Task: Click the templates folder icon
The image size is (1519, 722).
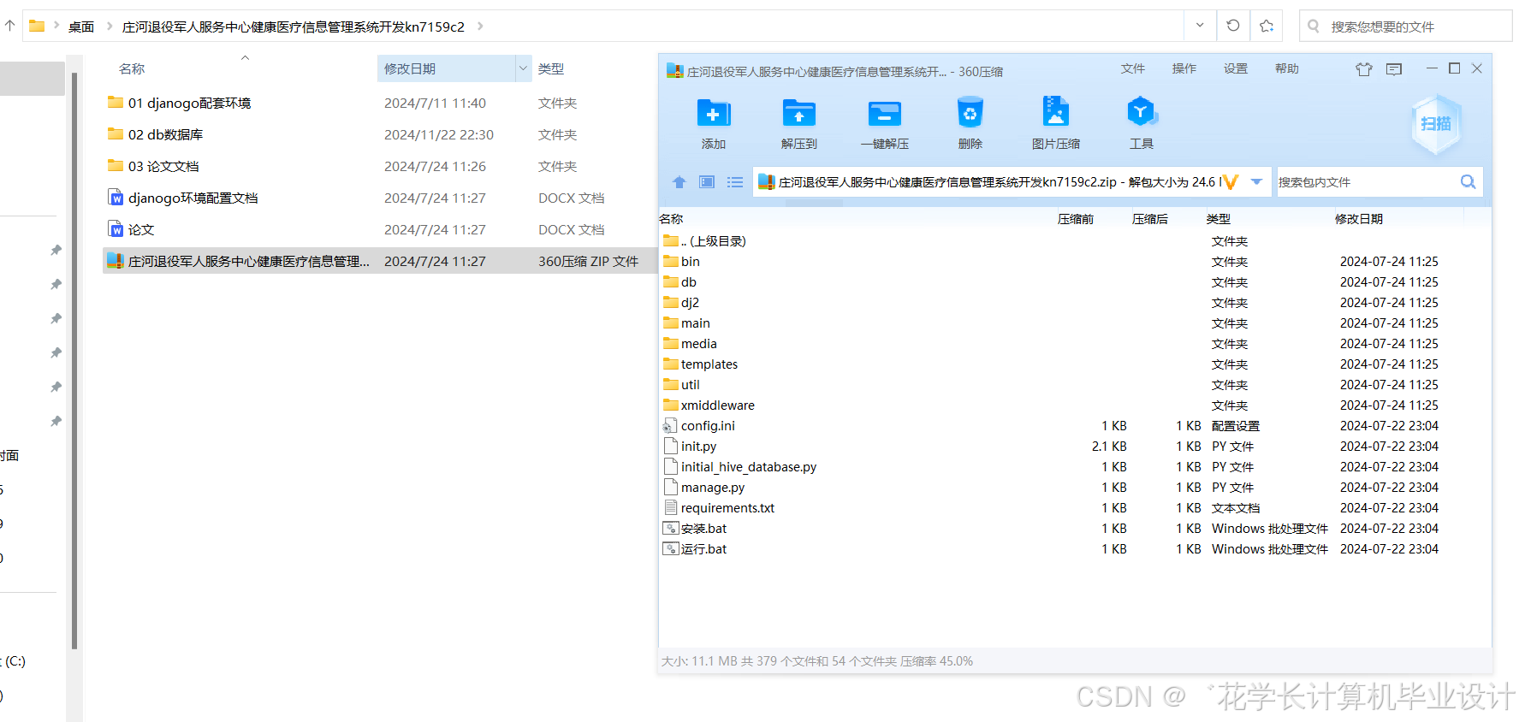Action: coord(671,364)
